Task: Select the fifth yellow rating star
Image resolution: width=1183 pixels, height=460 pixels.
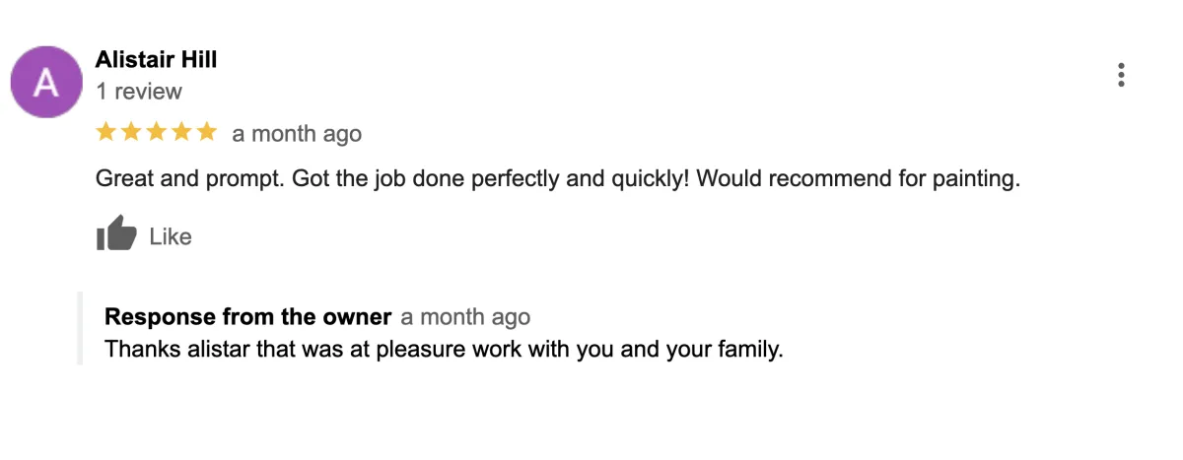Action: (205, 132)
